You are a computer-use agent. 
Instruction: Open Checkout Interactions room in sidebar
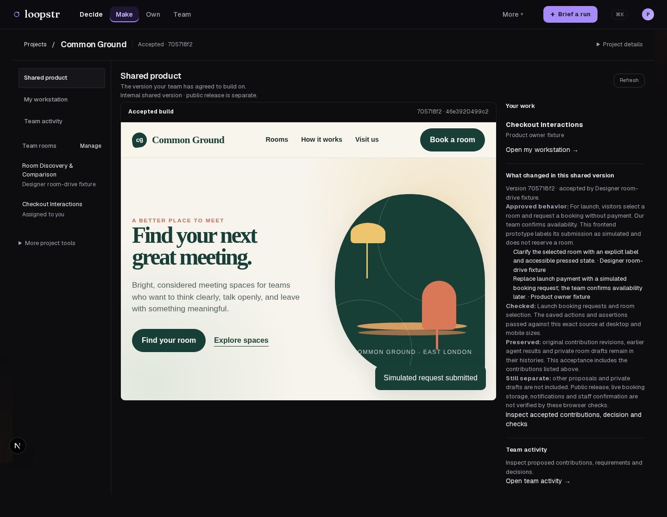(x=62, y=209)
